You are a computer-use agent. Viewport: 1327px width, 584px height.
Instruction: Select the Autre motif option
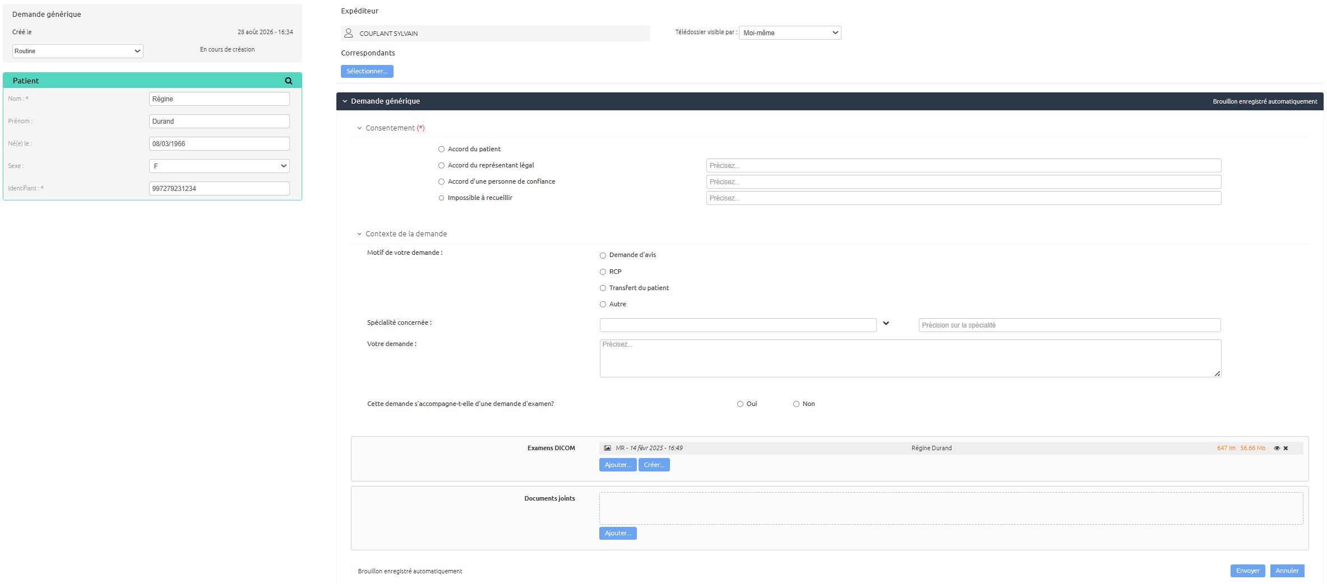(x=603, y=304)
